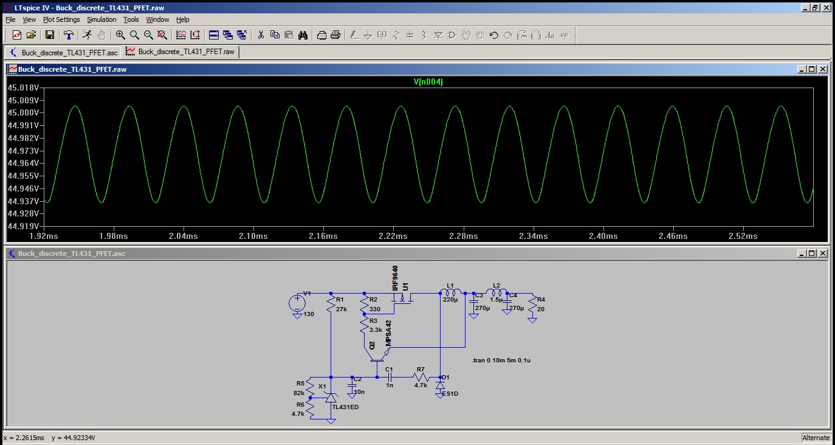
Task: Click the Cascade windows icon
Action: (227, 35)
